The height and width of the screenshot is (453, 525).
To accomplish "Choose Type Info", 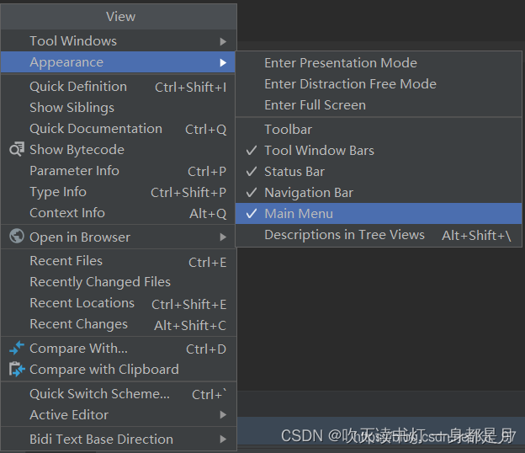I will click(x=119, y=192).
